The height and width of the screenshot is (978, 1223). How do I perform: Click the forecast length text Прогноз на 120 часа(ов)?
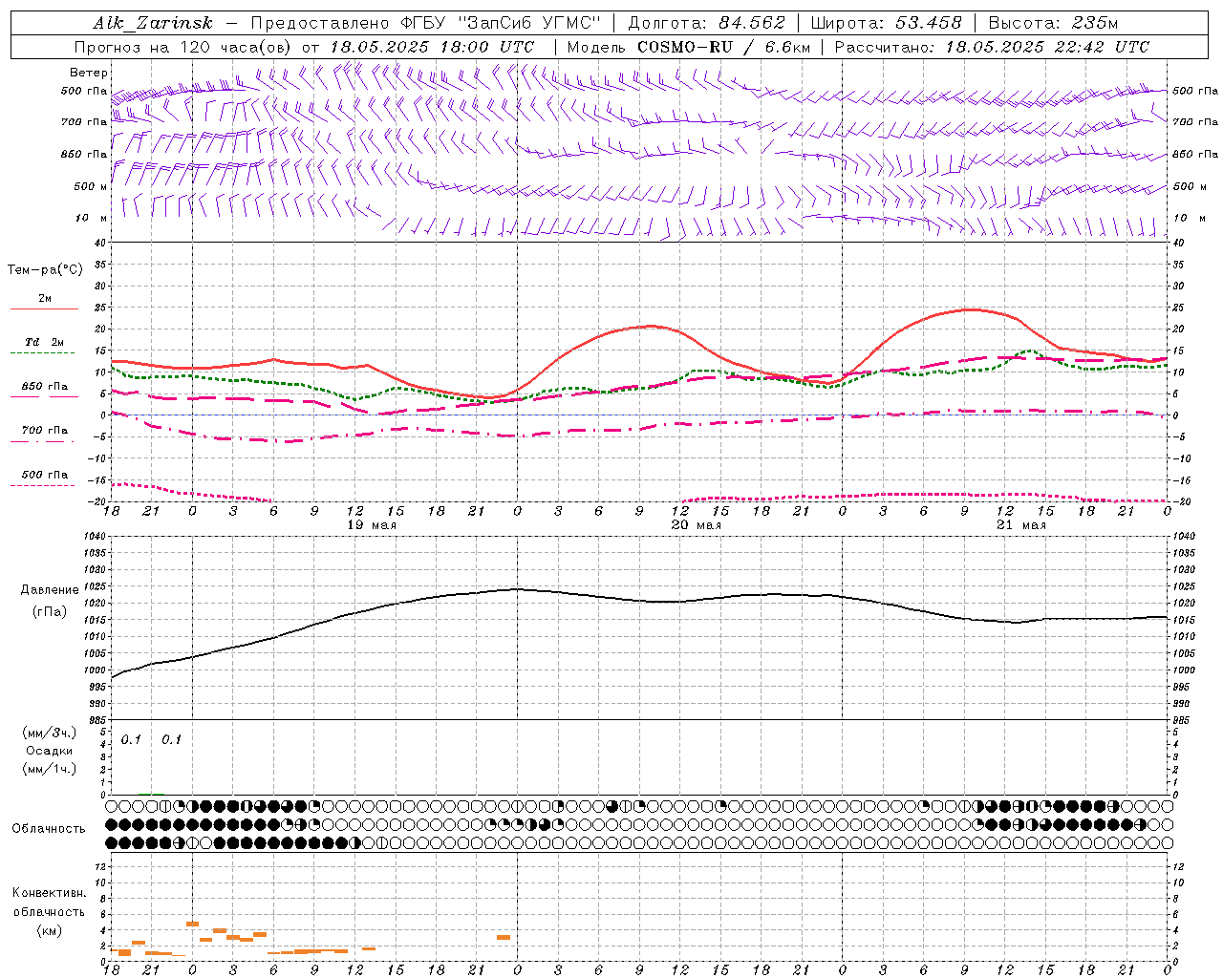[182, 47]
